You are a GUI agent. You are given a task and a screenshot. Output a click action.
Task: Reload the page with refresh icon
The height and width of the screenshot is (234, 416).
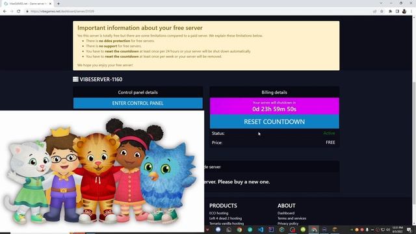click(19, 12)
